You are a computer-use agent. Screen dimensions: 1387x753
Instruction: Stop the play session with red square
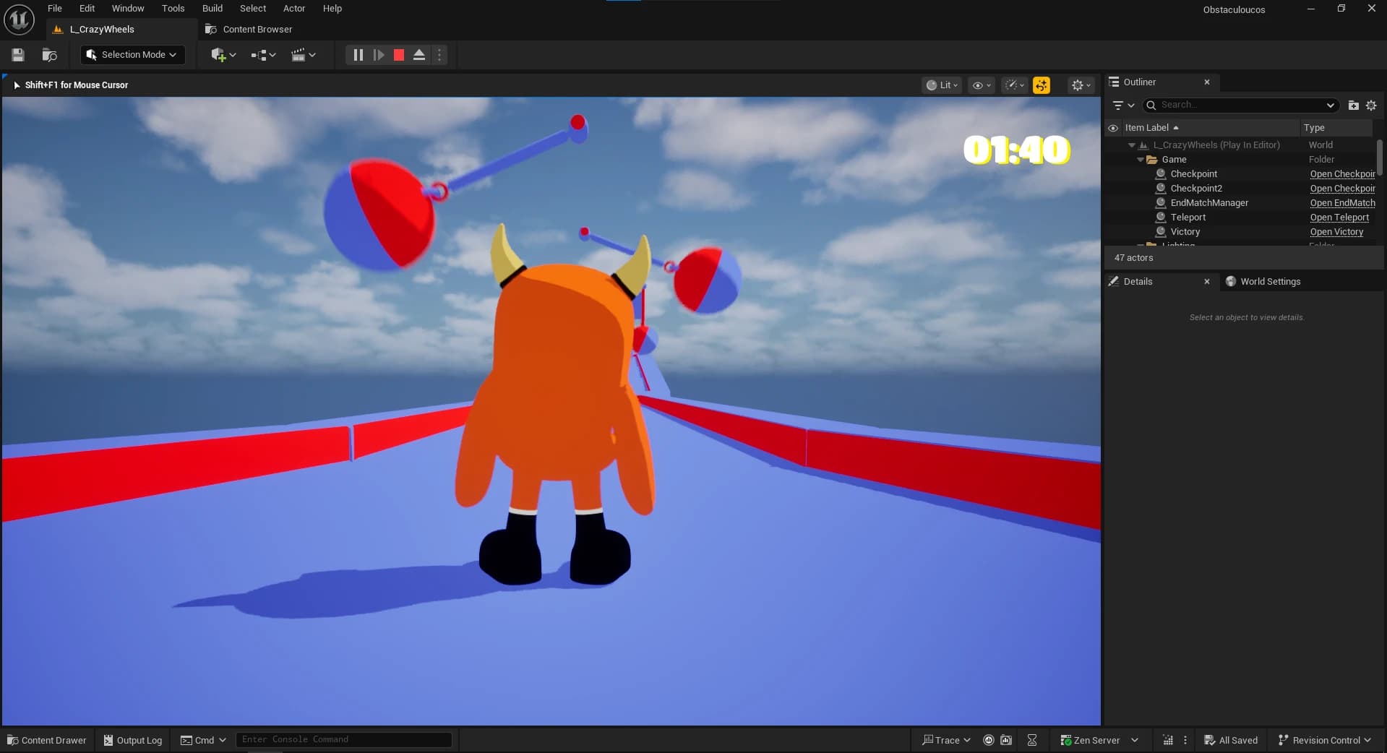pyautogui.click(x=398, y=55)
